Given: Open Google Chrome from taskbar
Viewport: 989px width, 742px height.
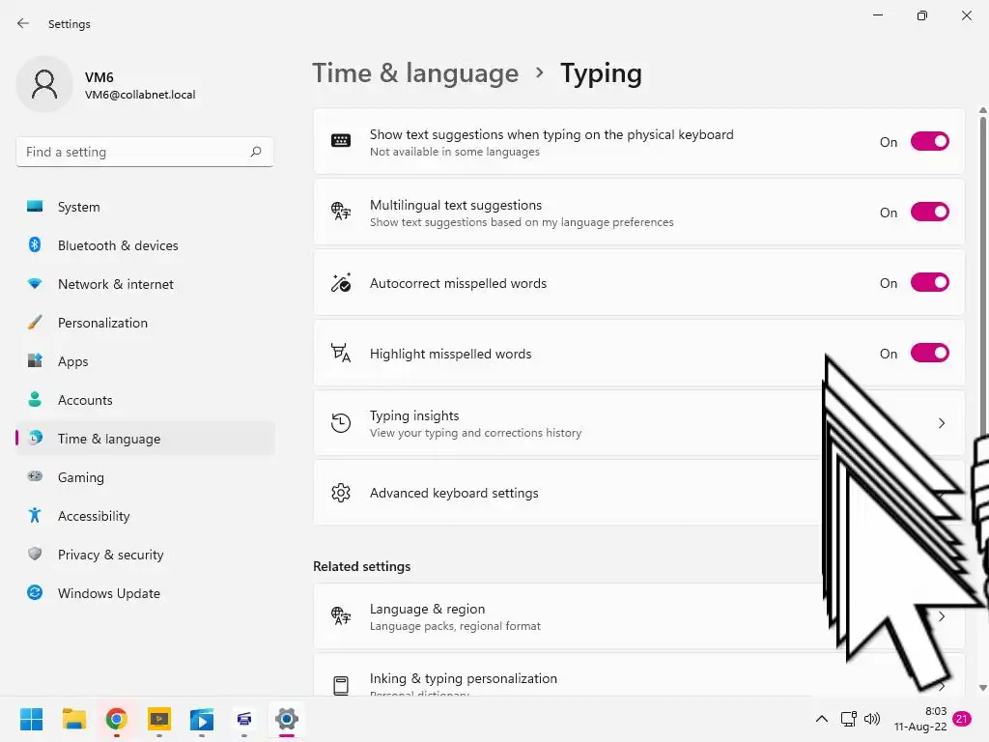Looking at the screenshot, I should click(x=116, y=719).
